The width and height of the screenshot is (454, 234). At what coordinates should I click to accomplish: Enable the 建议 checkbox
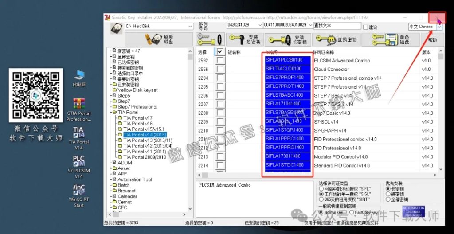tap(365, 27)
